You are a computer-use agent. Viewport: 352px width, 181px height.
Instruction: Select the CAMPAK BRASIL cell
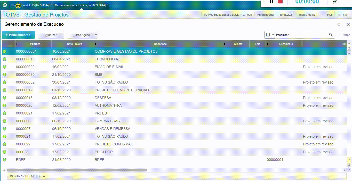tap(109, 121)
